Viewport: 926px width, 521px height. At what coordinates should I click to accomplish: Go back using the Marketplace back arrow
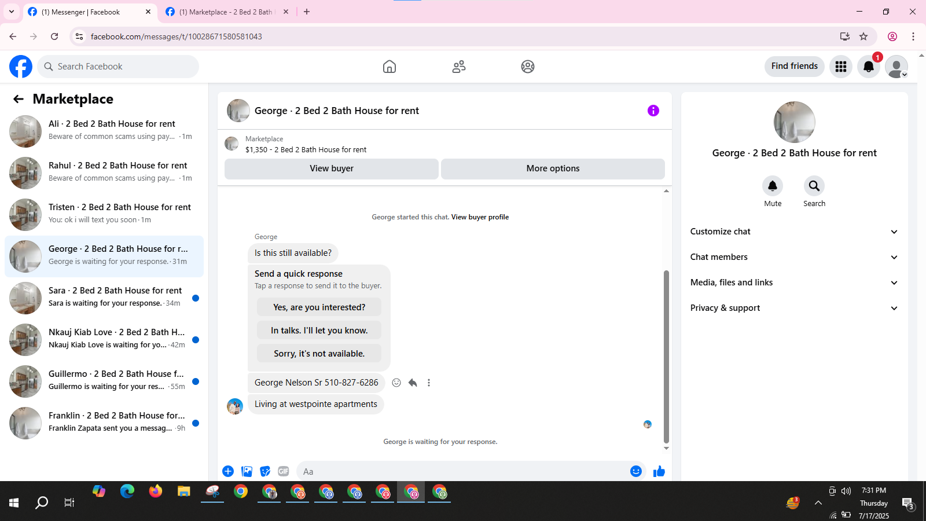pos(19,99)
